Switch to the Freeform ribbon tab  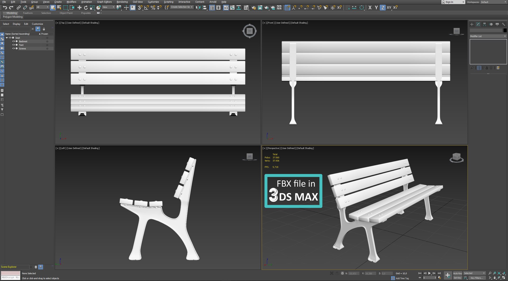(x=28, y=13)
